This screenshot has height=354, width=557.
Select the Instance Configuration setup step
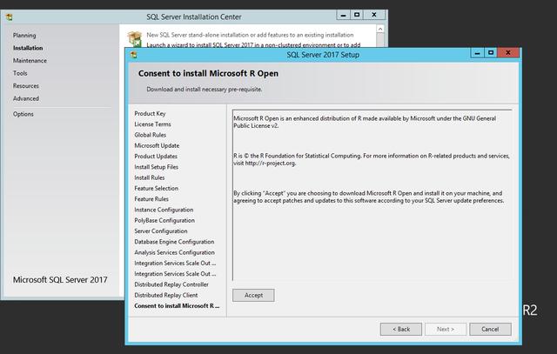click(x=164, y=210)
